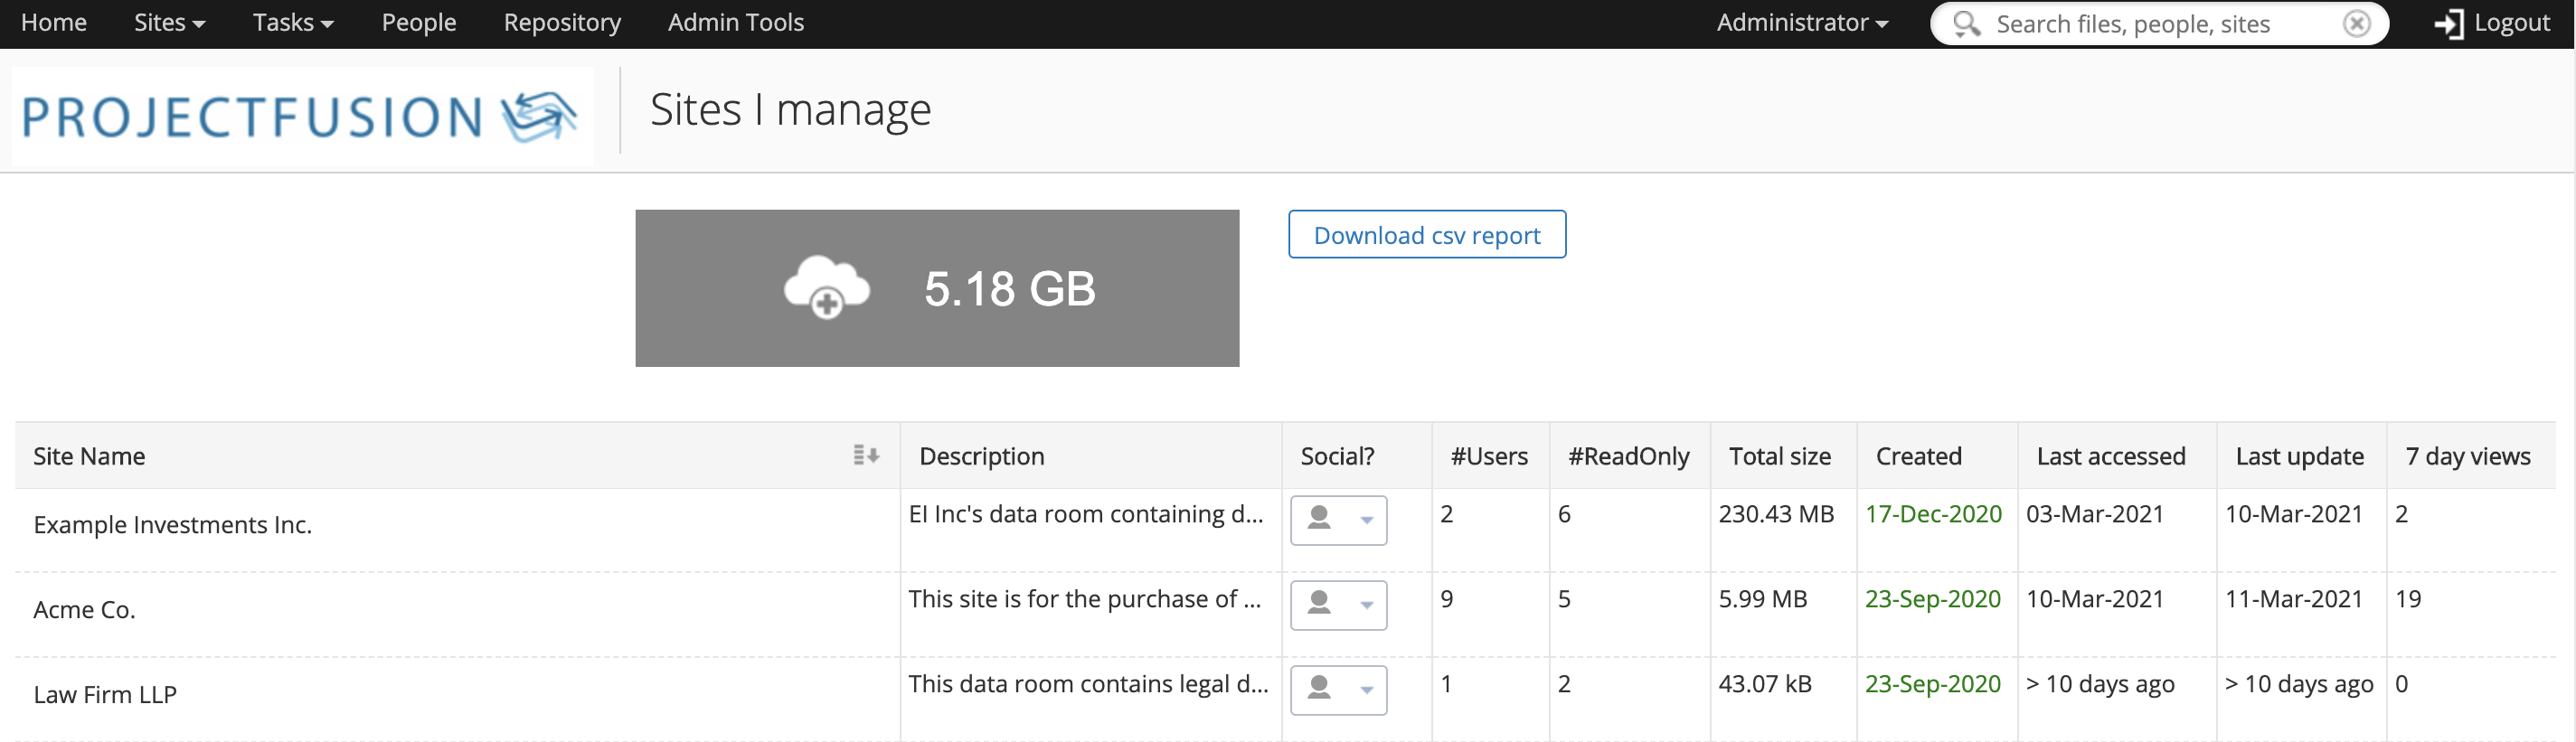The height and width of the screenshot is (742, 2576).
Task: Click the ProjectFusion logo
Action: click(x=301, y=116)
